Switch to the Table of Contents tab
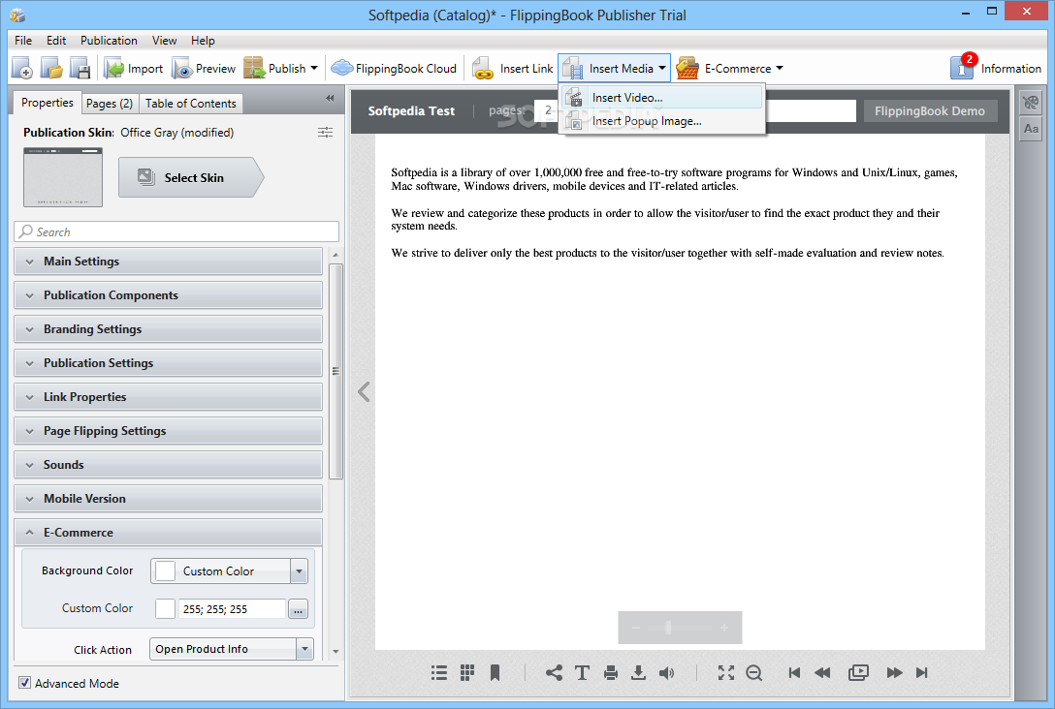 pos(190,104)
